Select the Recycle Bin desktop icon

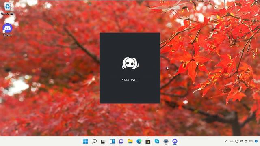coord(7,8)
